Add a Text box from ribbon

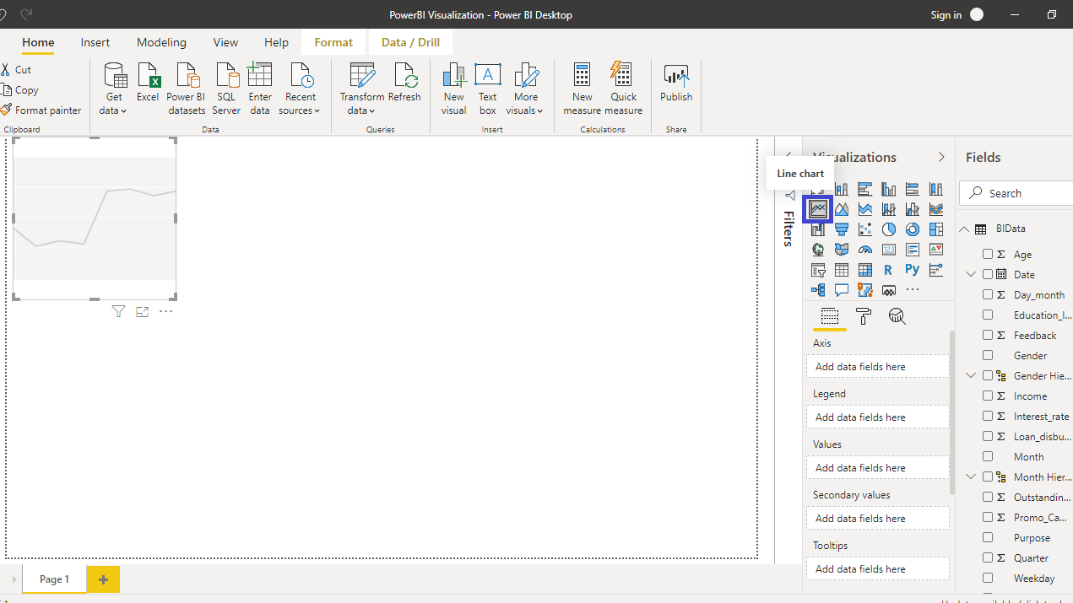pyautogui.click(x=488, y=89)
